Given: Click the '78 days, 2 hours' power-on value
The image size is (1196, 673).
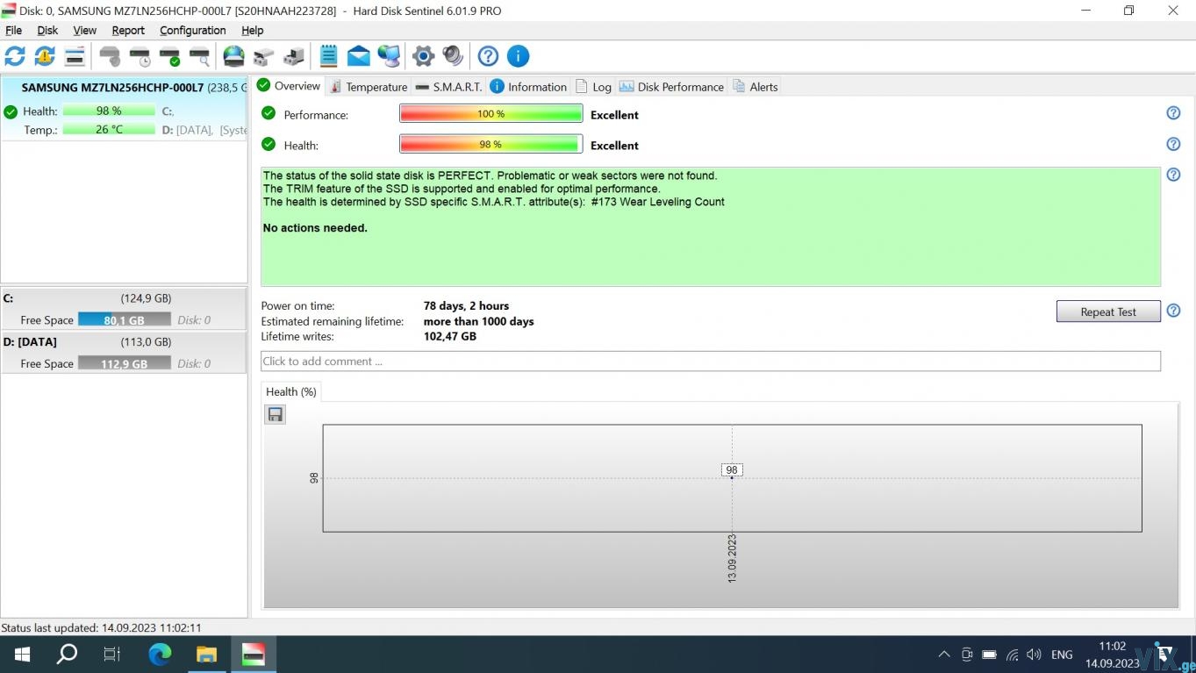Looking at the screenshot, I should point(466,306).
